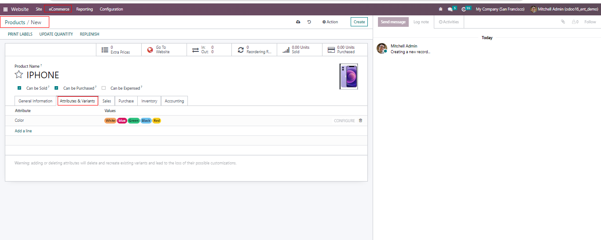Mark IPHONE as favorite with star

[19, 75]
